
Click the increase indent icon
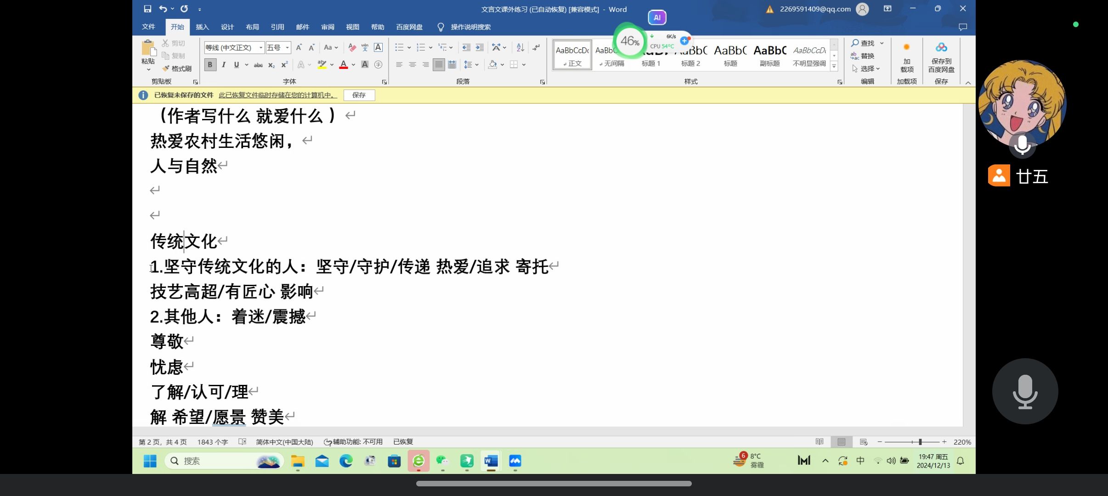point(480,47)
